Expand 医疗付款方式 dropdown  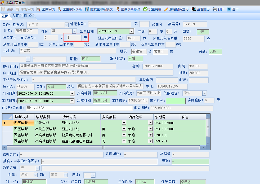tap(66, 25)
